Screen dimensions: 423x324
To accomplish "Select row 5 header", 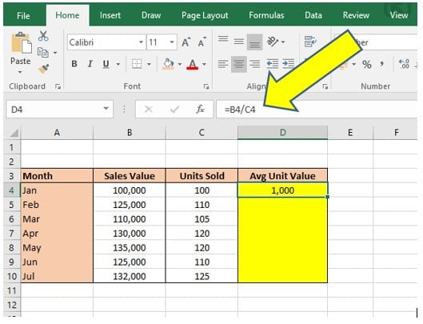I will [x=12, y=205].
